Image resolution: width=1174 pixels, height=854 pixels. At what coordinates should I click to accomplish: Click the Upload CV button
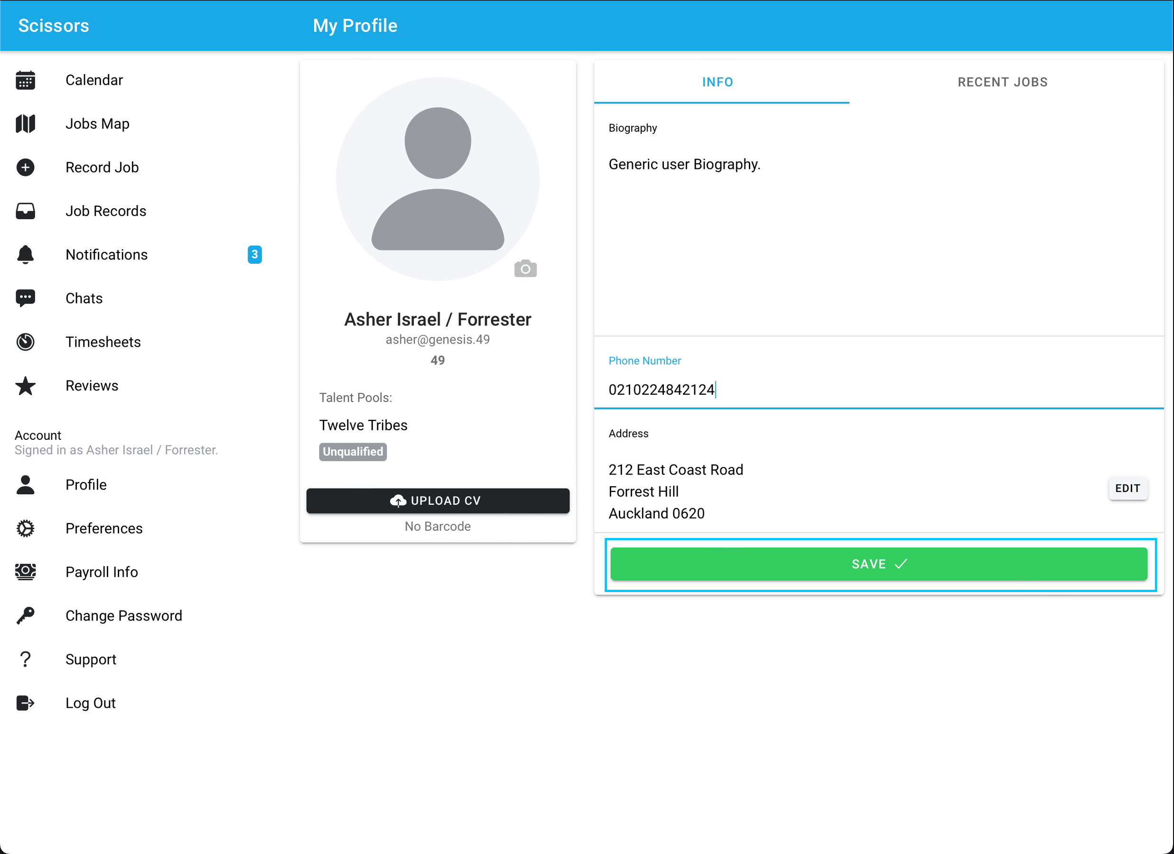coord(438,501)
